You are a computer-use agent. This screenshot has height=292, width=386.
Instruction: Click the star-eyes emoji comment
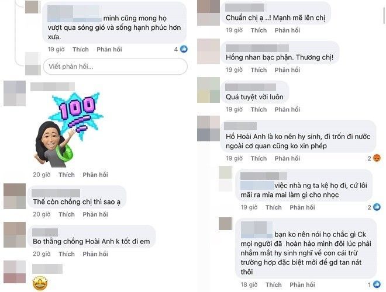pyautogui.click(x=40, y=283)
